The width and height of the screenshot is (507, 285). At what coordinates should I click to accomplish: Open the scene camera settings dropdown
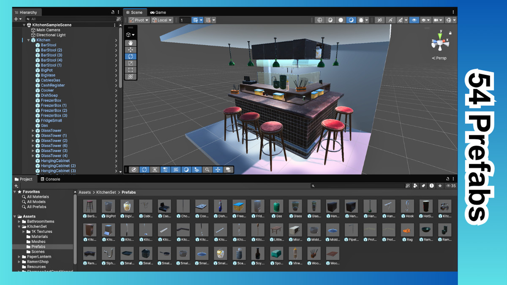439,20
